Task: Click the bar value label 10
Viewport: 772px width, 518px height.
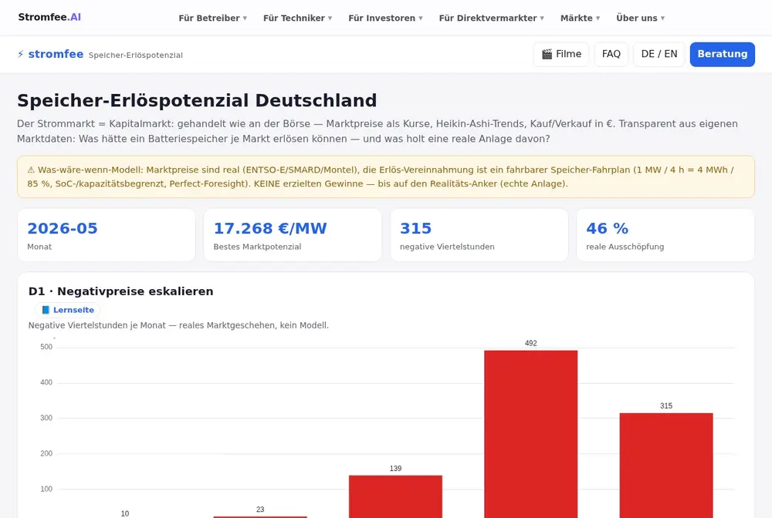Action: [125, 513]
